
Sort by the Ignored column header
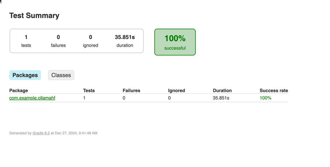click(176, 90)
